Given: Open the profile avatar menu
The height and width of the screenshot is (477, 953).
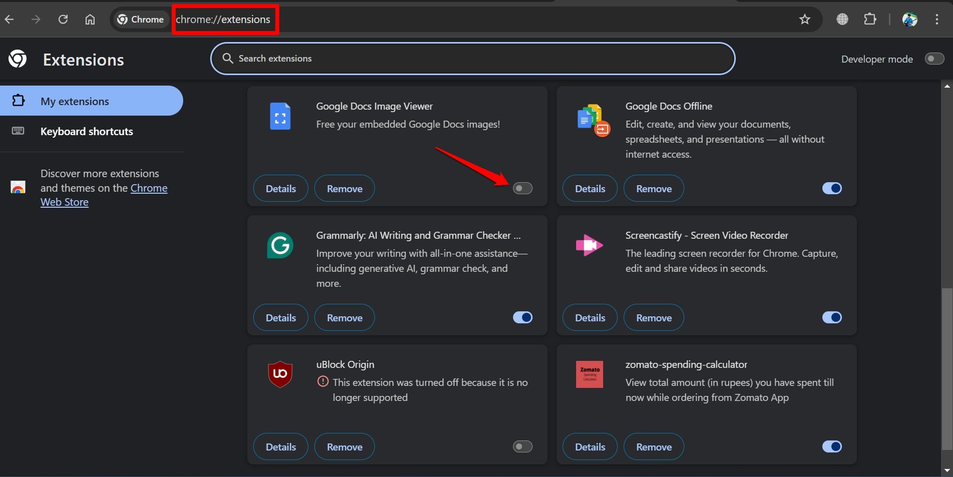Looking at the screenshot, I should click(x=909, y=20).
